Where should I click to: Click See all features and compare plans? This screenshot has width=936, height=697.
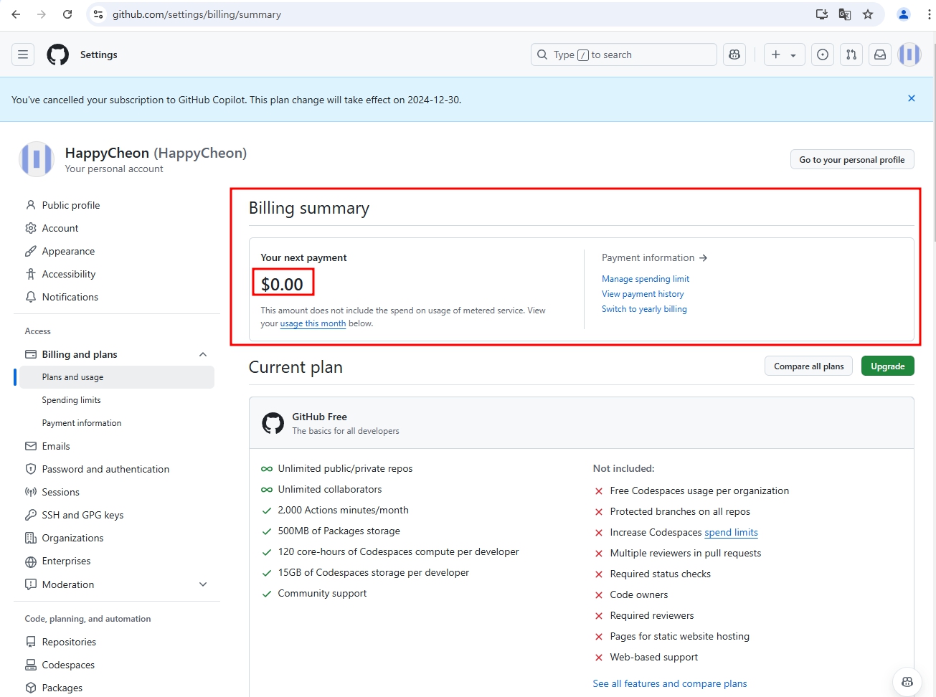670,683
